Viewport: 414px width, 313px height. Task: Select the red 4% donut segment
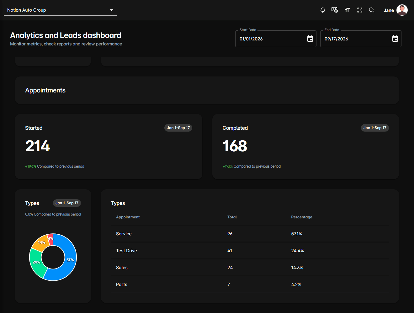pyautogui.click(x=50, y=238)
